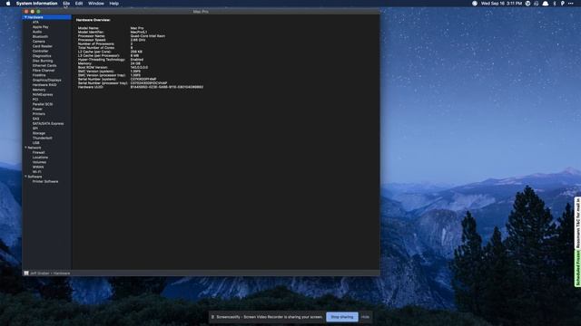581x326 pixels.
Task: Click the Boot ROM Version value
Action: click(139, 68)
